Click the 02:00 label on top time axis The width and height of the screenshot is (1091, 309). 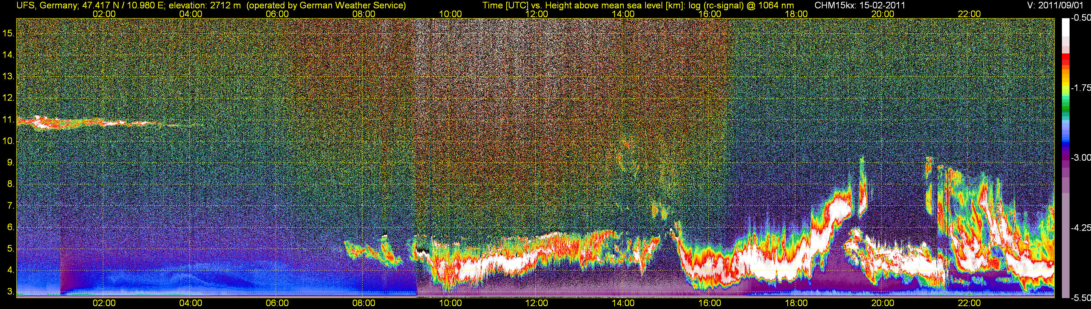(x=104, y=14)
